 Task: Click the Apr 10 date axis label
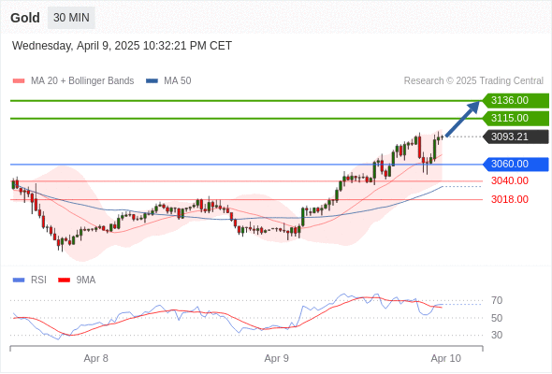pos(445,358)
